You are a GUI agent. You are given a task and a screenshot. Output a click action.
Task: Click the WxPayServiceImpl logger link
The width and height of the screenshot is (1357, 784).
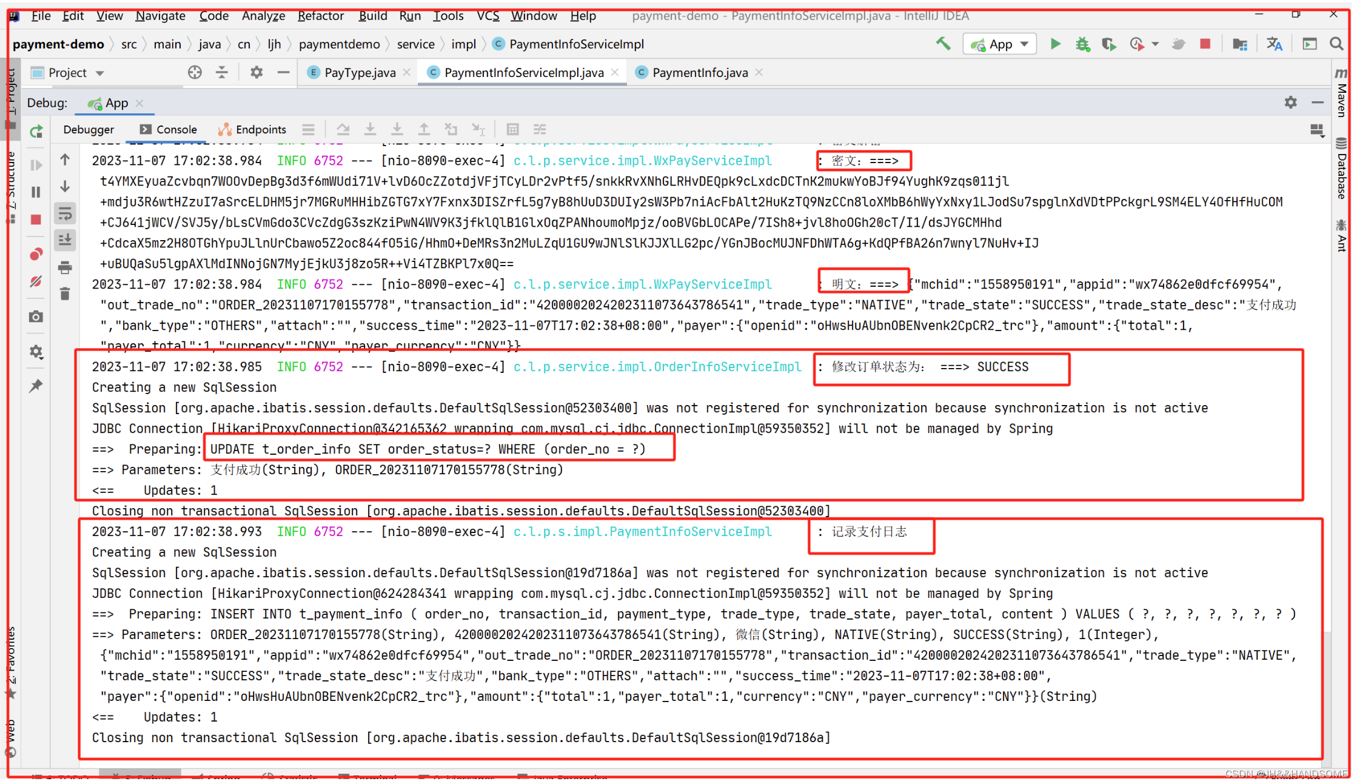pyautogui.click(x=642, y=161)
